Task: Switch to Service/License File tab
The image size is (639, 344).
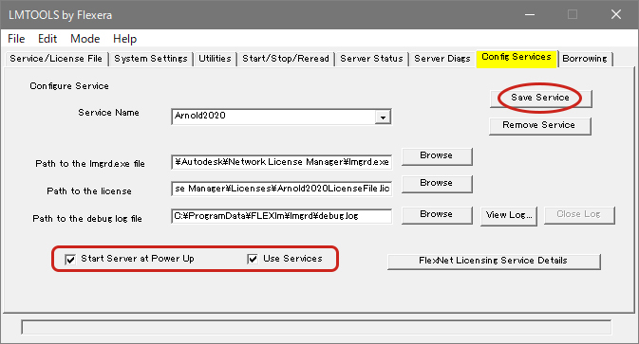Action: 56,59
